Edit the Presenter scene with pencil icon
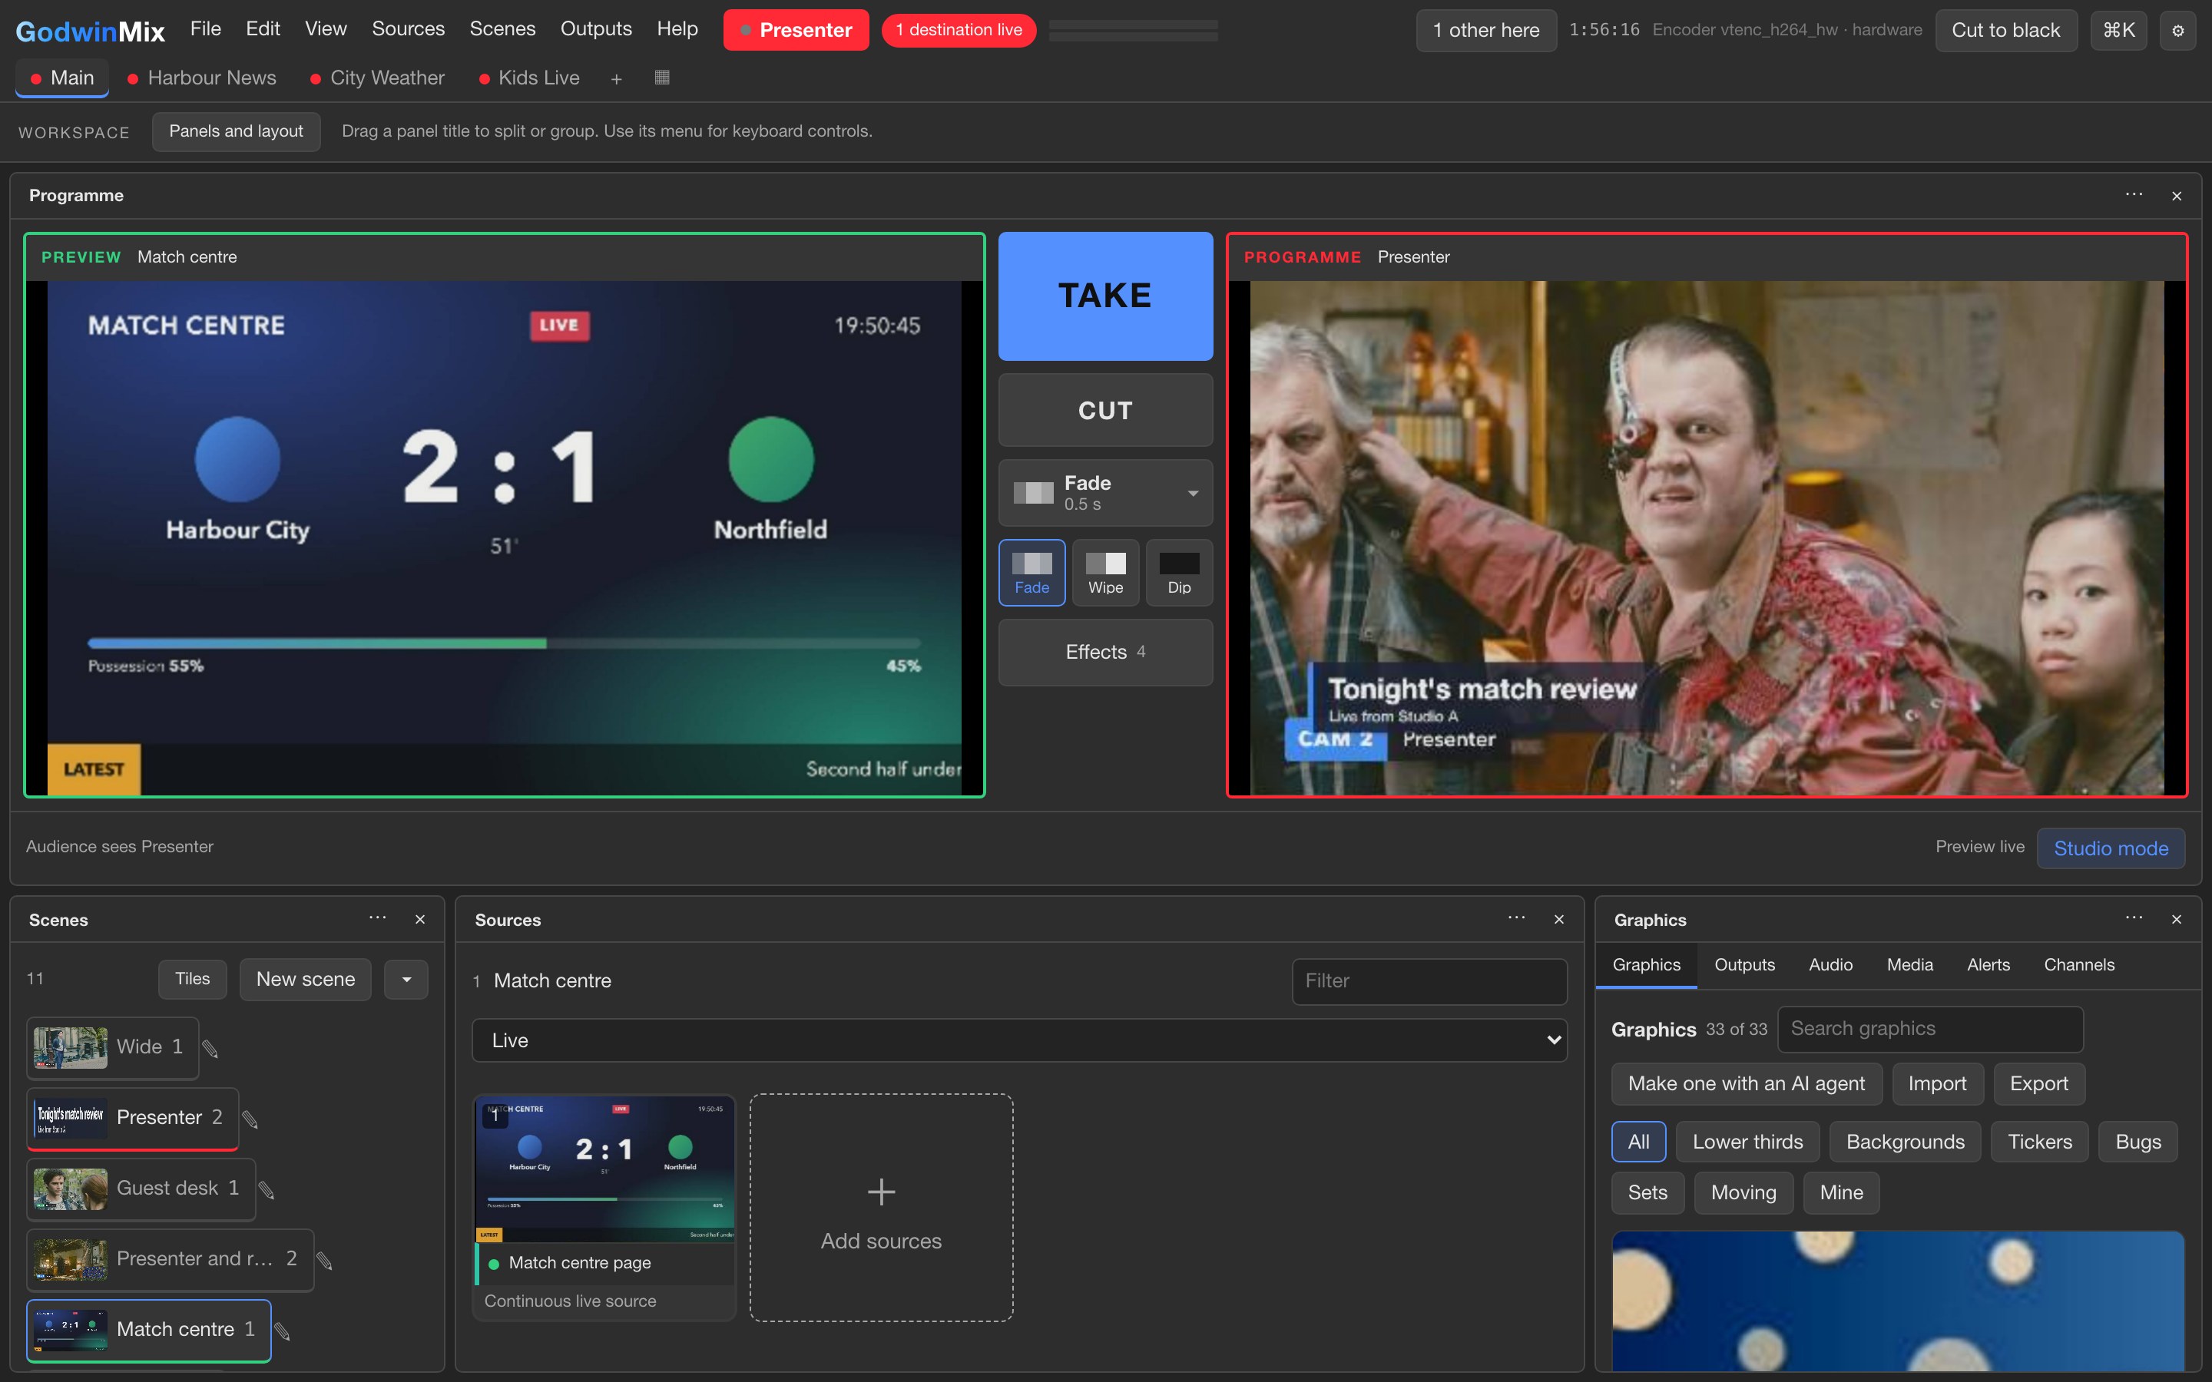Viewport: 2212px width, 1382px height. tap(250, 1119)
